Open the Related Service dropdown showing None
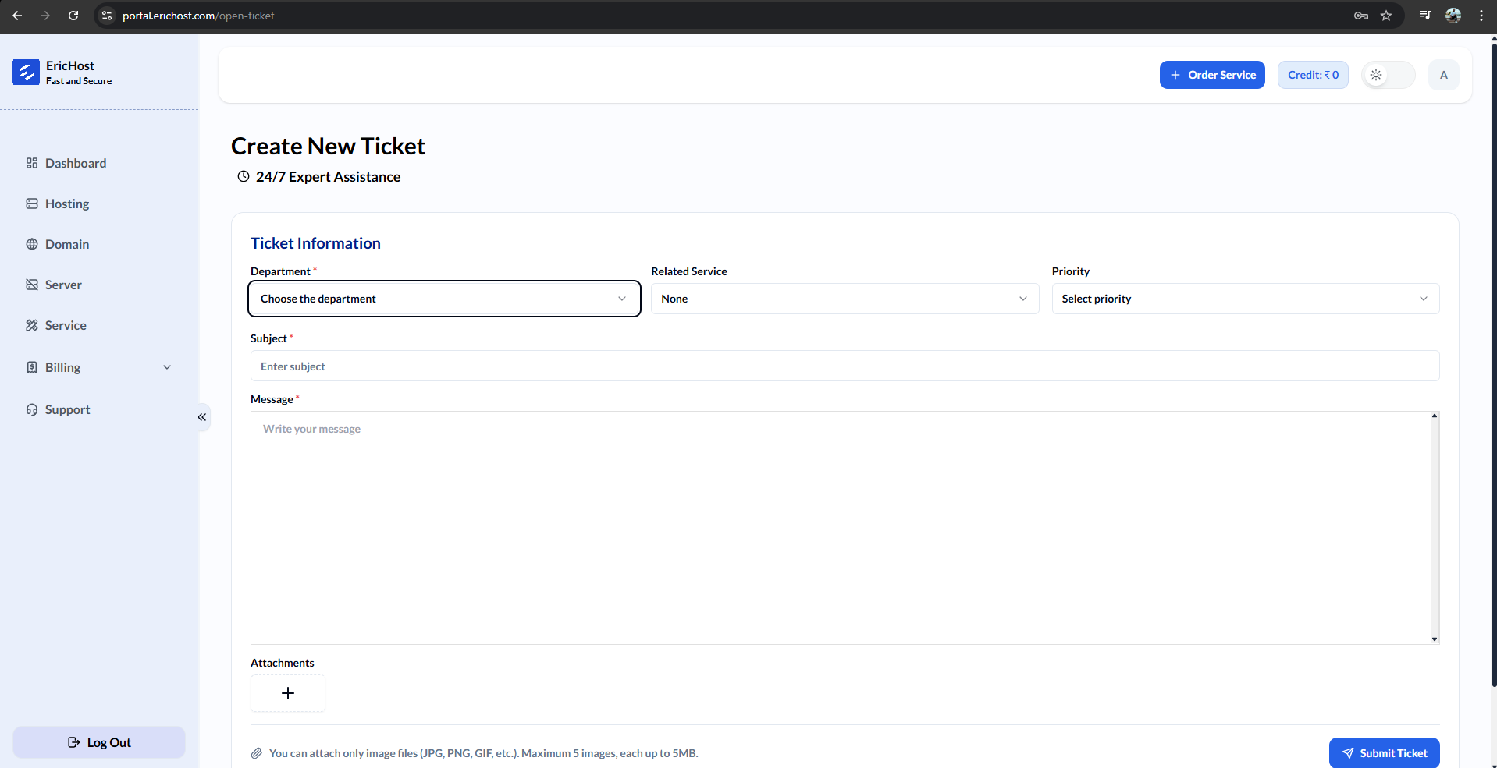1497x768 pixels. click(x=845, y=299)
